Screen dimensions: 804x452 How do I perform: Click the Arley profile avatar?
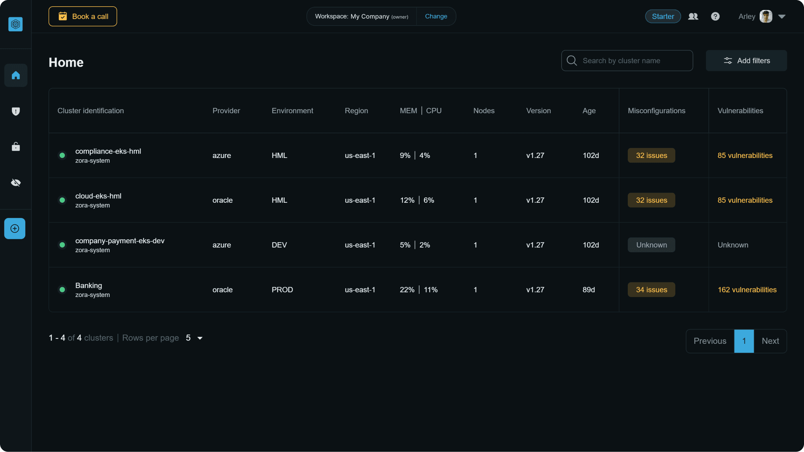[766, 16]
